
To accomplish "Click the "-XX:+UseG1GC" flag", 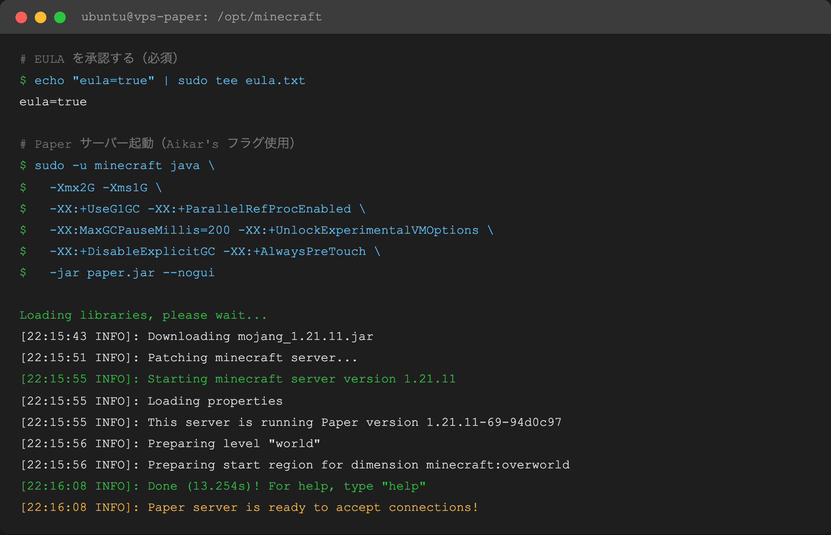I will (95, 209).
